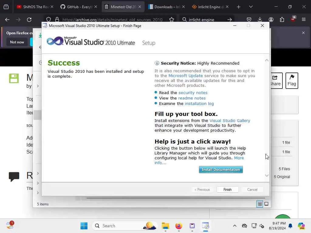Image resolution: width=311 pixels, height=233 pixels.
Task: Click the More info link
Action: (239, 158)
